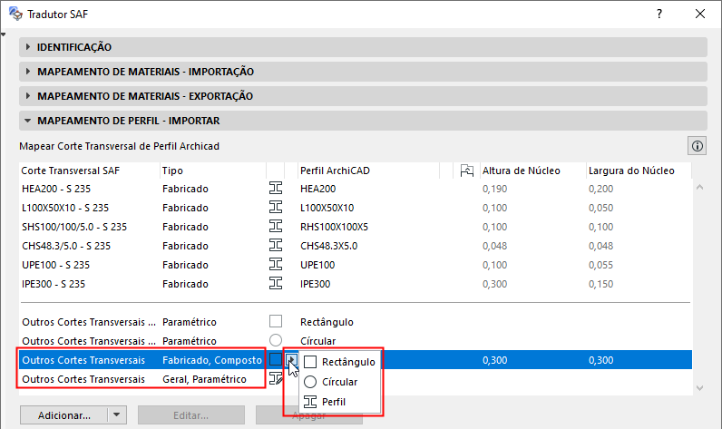The width and height of the screenshot is (722, 429).
Task: Choose Rectângulo from the popup menu
Action: click(340, 362)
